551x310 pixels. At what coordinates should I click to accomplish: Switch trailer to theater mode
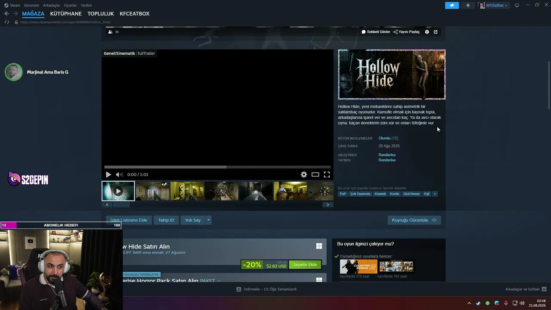pyautogui.click(x=316, y=174)
